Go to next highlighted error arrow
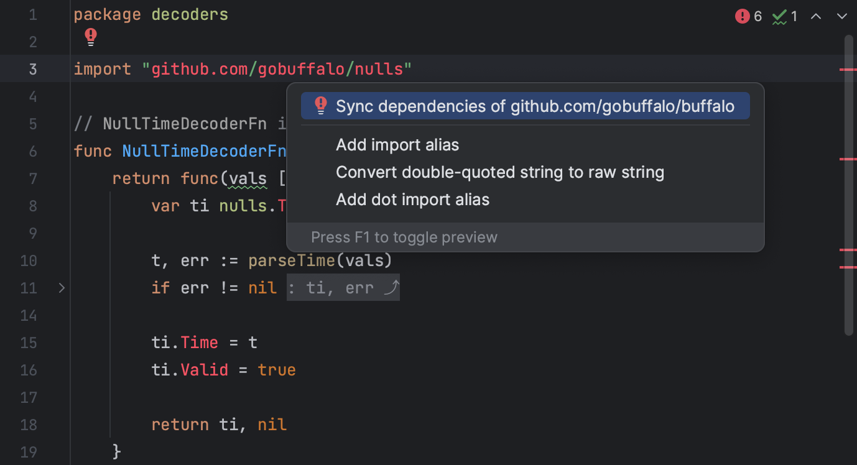 [x=841, y=17]
